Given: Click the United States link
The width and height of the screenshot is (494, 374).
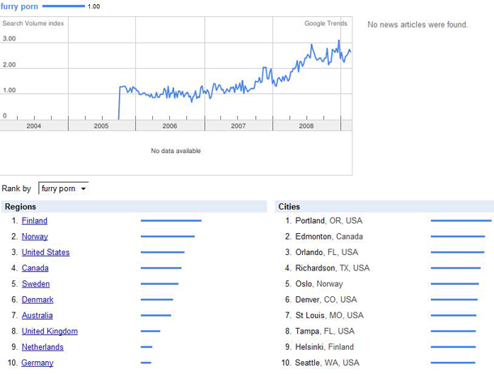Looking at the screenshot, I should point(45,253).
